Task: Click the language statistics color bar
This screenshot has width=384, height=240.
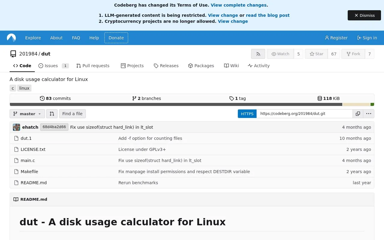Action: point(192,104)
